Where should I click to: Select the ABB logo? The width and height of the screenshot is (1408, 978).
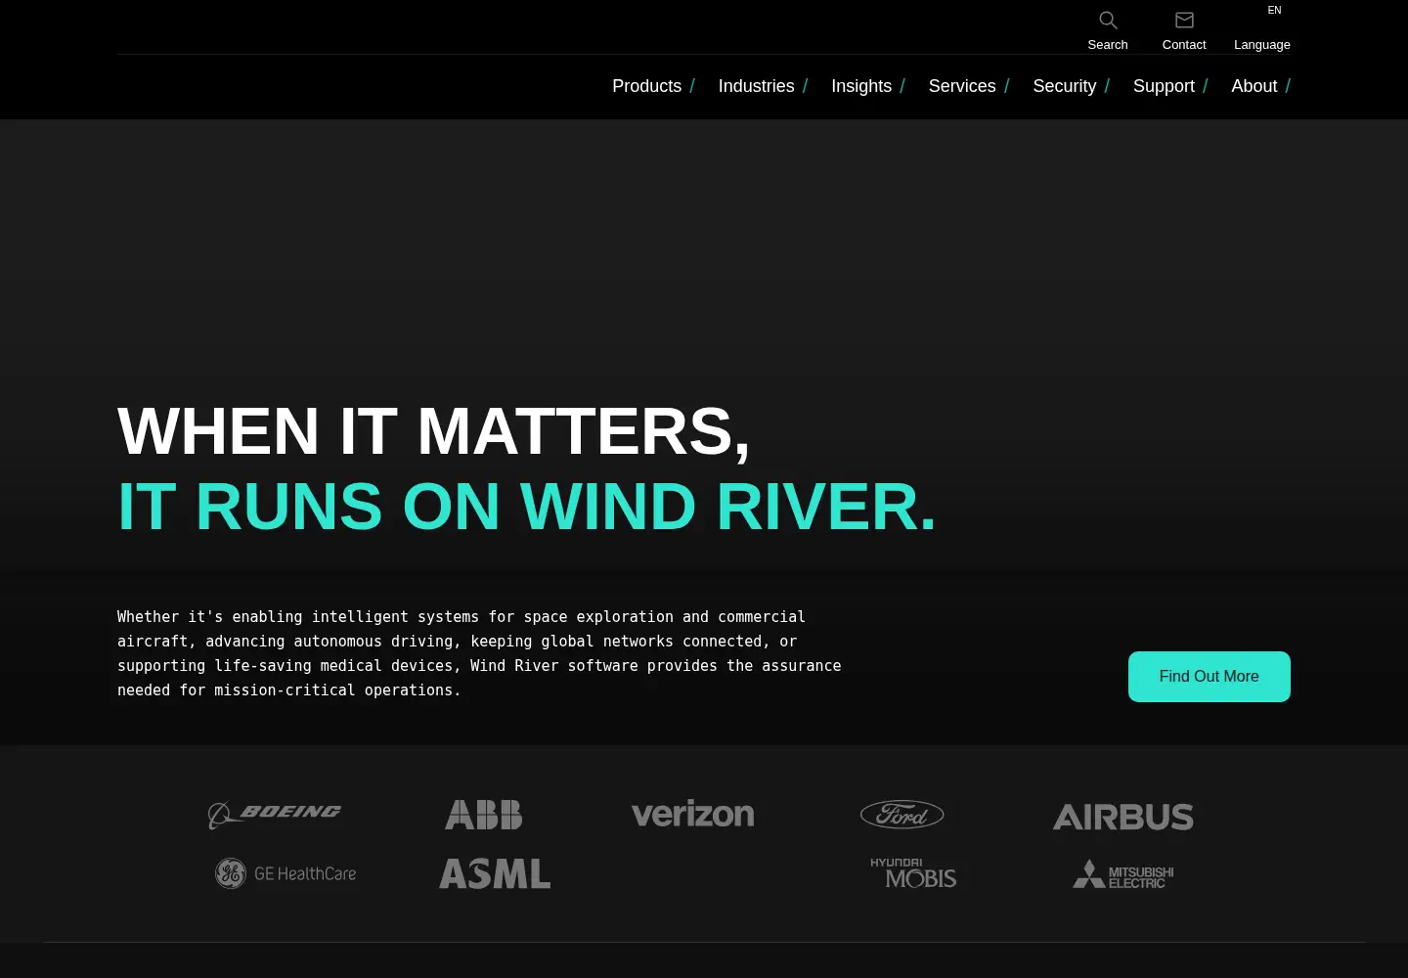click(484, 815)
